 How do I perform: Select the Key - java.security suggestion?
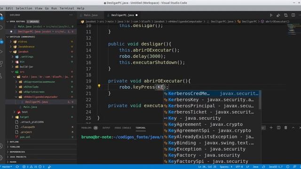[x=211, y=118]
